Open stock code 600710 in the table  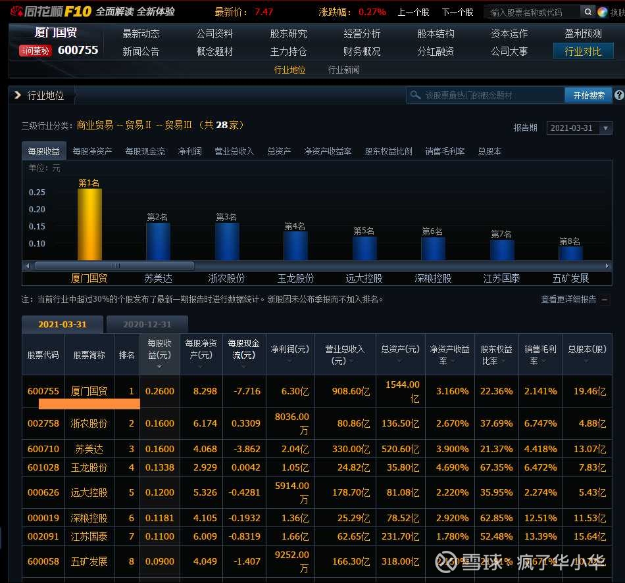(x=43, y=449)
